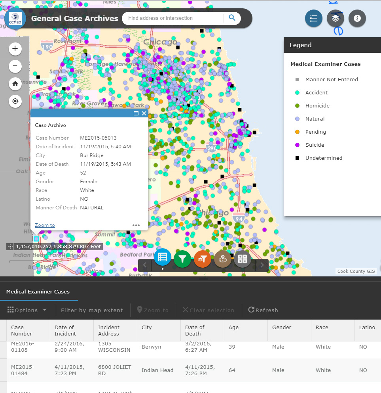
Task: Expand the Options dropdown menu
Action: pos(27,310)
